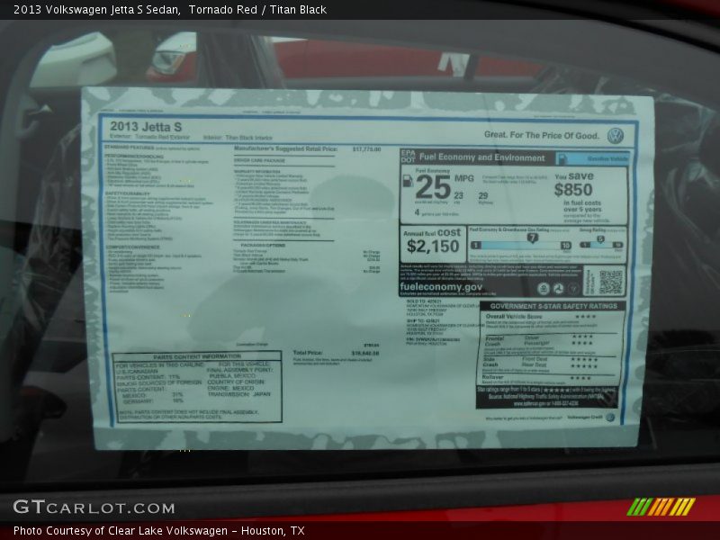Screen dimensions: 720x540
Task: Click "GOVERNMENT 5-STAR SAFETY RATINGS" header
Action: [553, 306]
